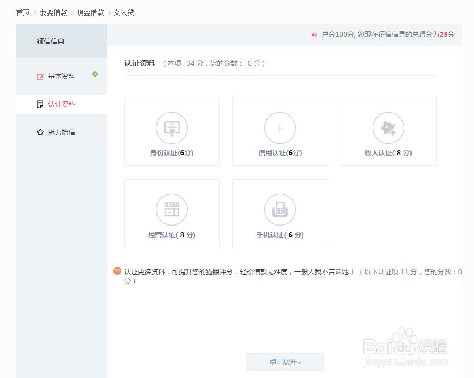Click the pink tip icon before the 认证更多资料 message
Viewport: 474px width, 378px height.
pos(118,271)
